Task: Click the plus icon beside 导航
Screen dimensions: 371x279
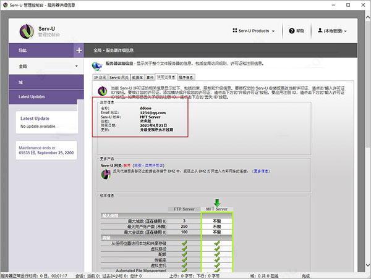Action: [x=79, y=50]
